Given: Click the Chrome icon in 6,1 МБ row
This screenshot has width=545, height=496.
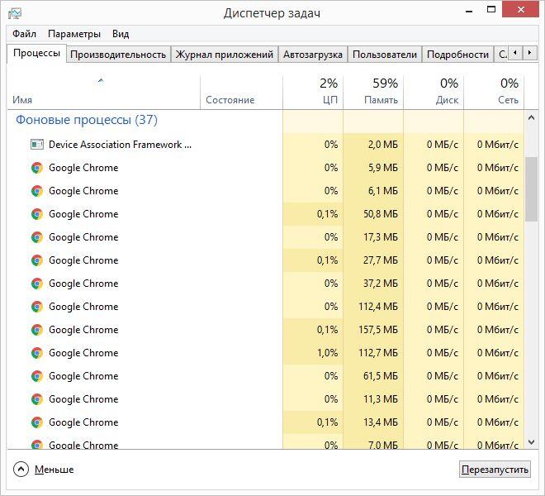Looking at the screenshot, I should click(37, 191).
